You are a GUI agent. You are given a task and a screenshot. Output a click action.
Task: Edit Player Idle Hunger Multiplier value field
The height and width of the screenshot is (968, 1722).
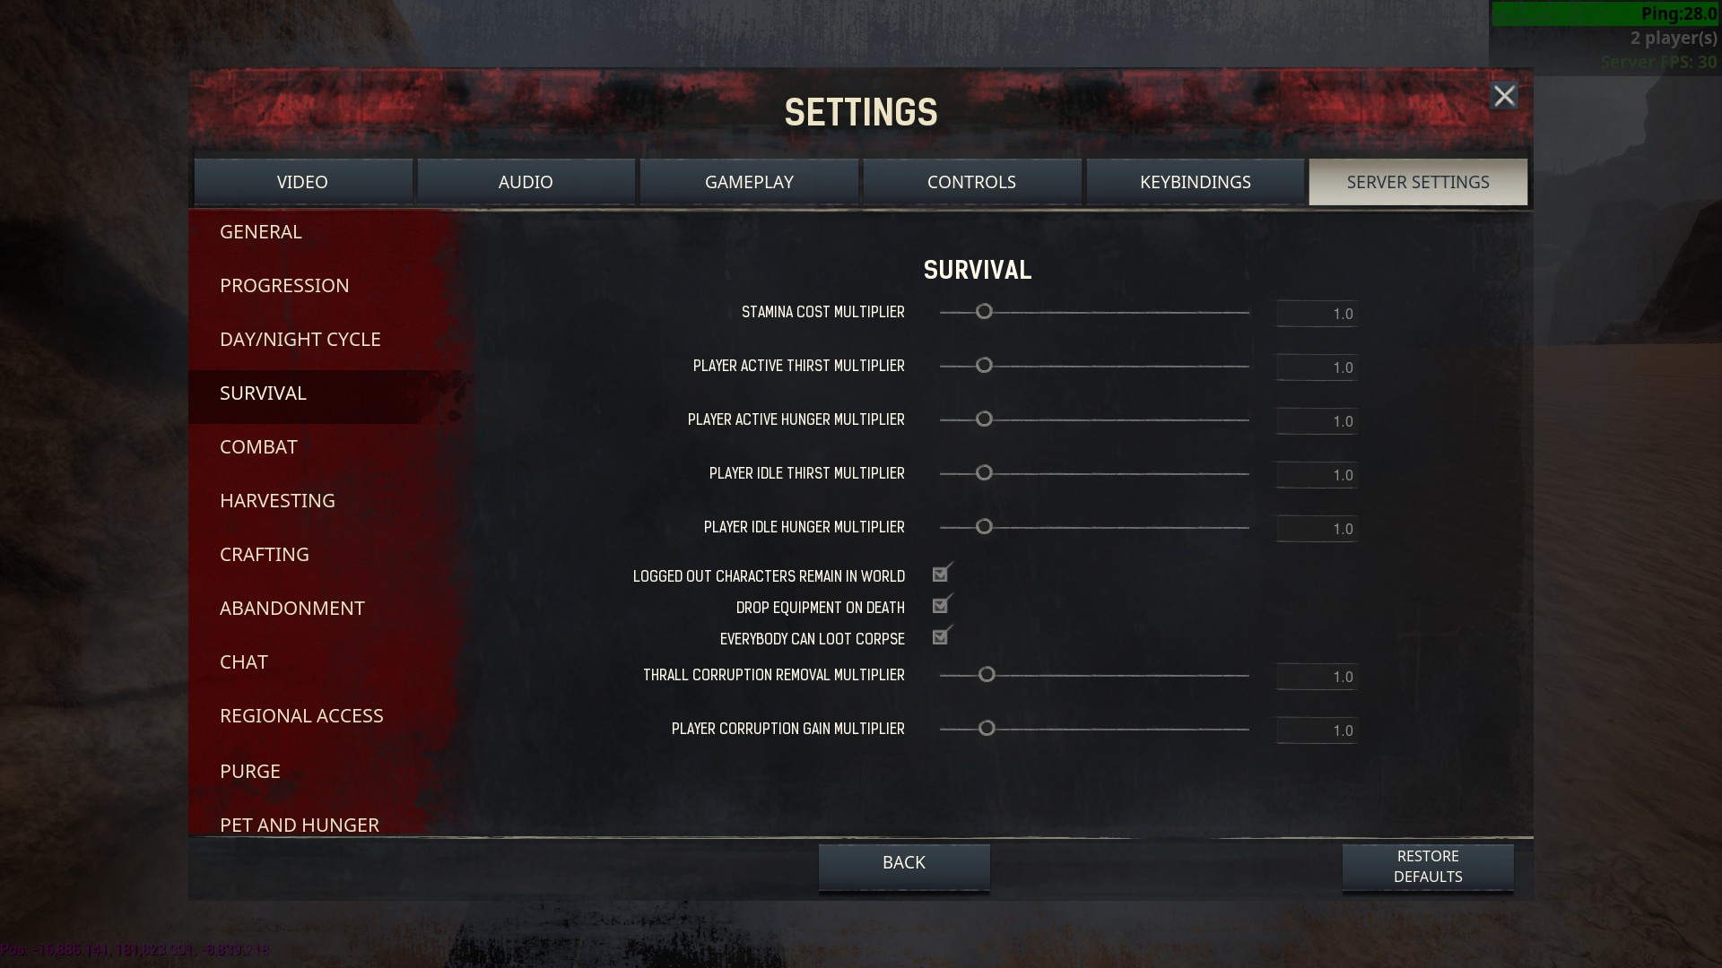(x=1317, y=529)
